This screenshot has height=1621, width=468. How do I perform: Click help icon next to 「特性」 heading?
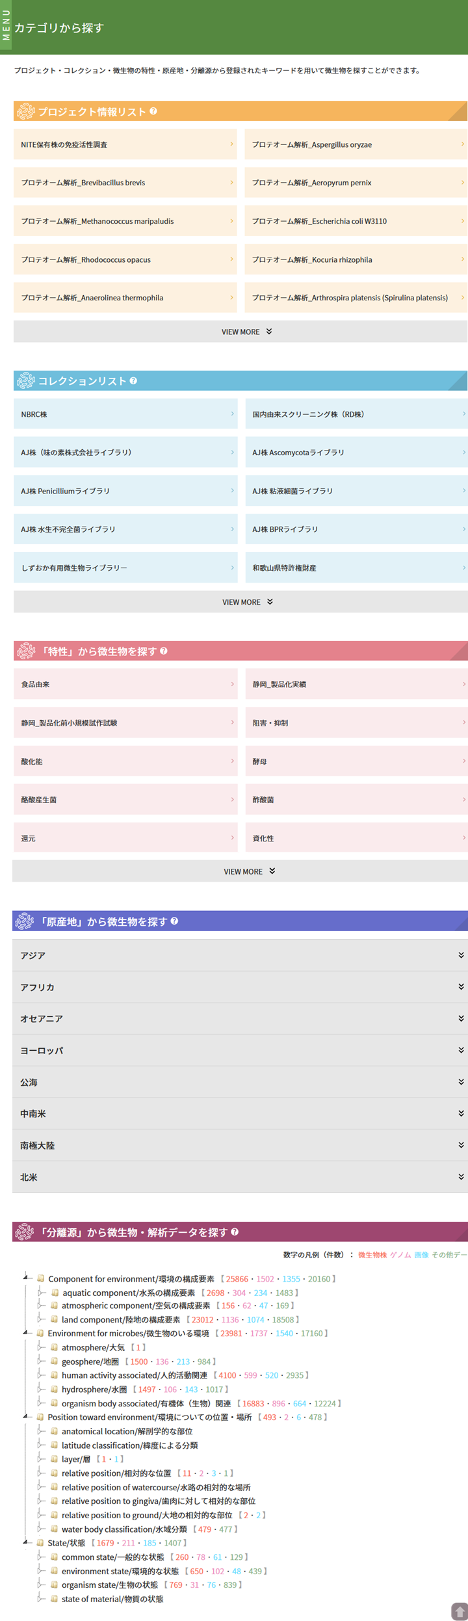pyautogui.click(x=164, y=651)
